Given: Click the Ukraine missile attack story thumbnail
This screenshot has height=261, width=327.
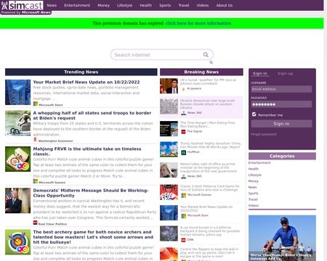Looking at the screenshot, I should 169,107.
